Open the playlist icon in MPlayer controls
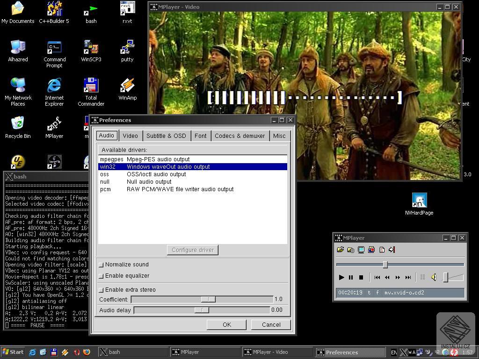The height and width of the screenshot is (359, 479). pos(350,249)
